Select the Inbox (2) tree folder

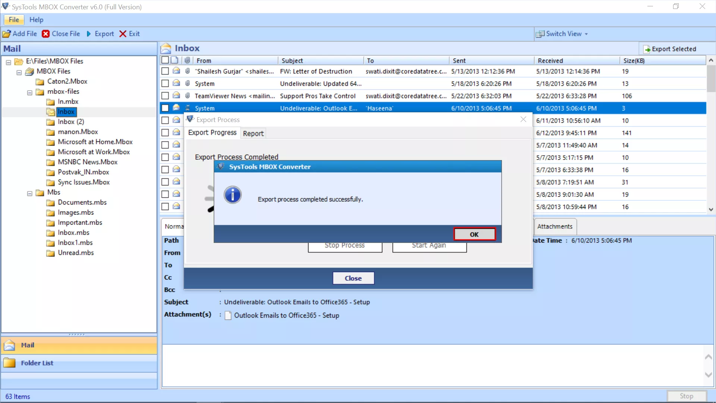[71, 122]
